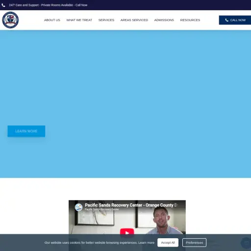Expand the Resources navigation menu
251x251 pixels.
pyautogui.click(x=190, y=20)
